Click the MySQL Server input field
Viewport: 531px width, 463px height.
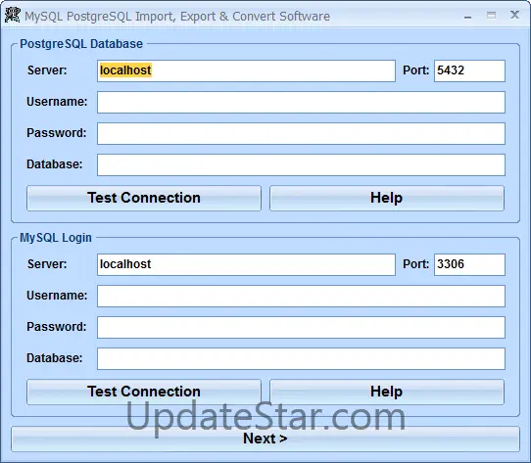point(246,264)
